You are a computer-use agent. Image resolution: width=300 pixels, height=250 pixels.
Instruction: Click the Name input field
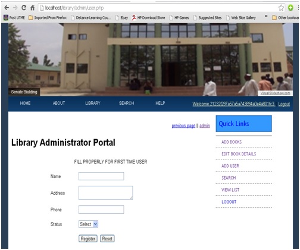tap(101, 176)
